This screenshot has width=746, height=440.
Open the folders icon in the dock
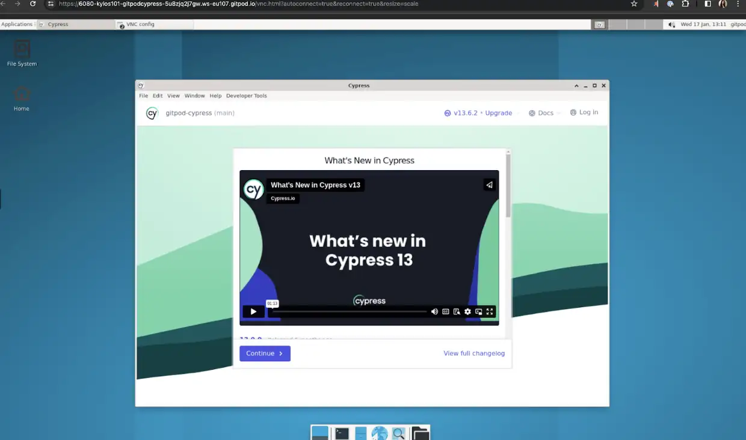(420, 433)
